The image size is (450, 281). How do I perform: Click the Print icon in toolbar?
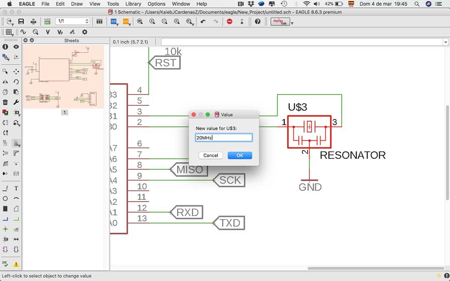click(33, 22)
